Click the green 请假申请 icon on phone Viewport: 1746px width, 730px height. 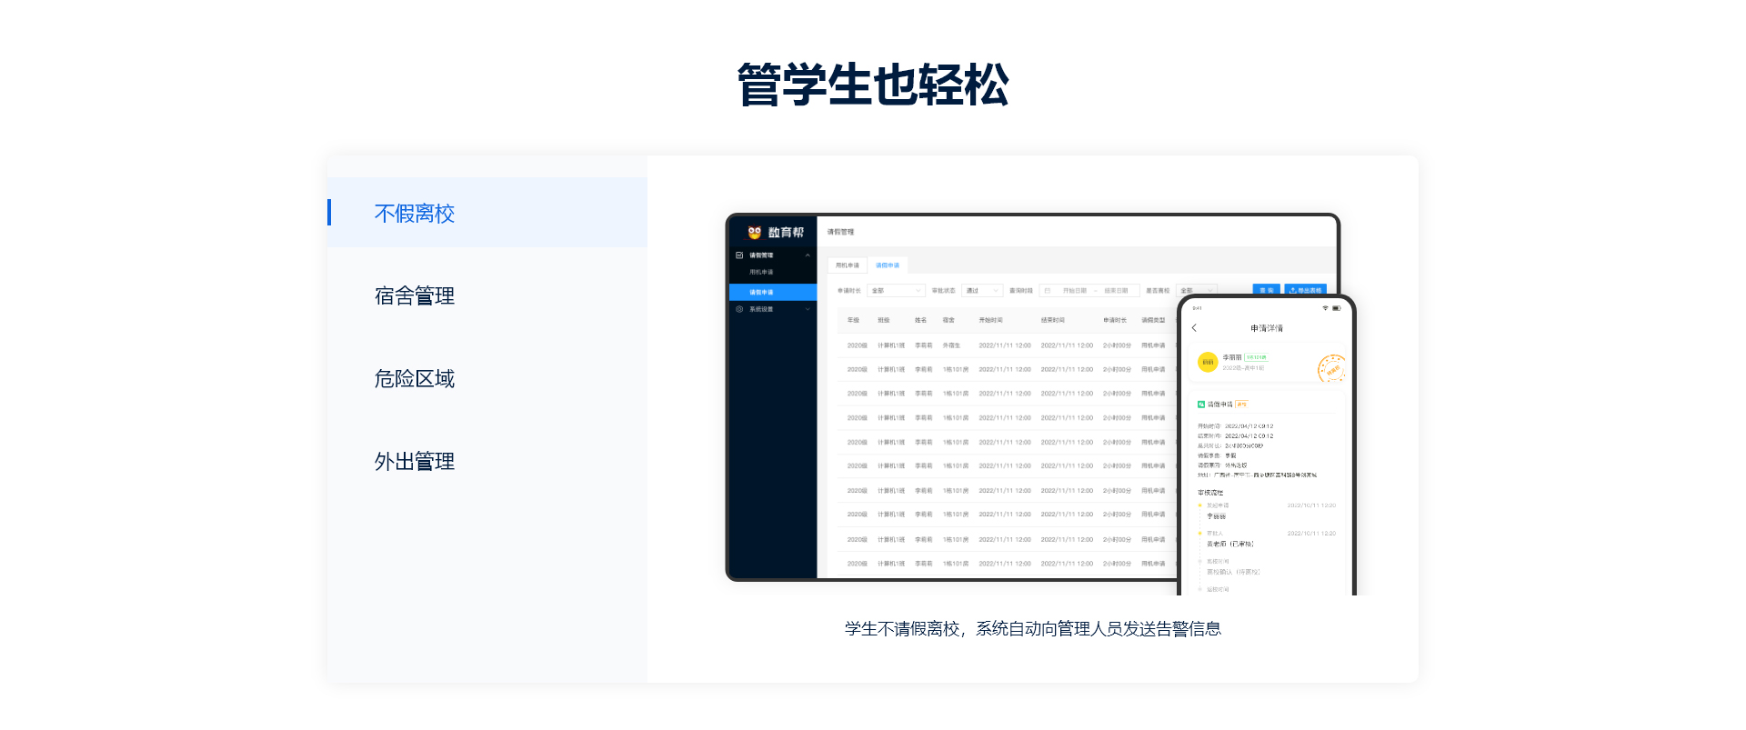[x=1201, y=405]
